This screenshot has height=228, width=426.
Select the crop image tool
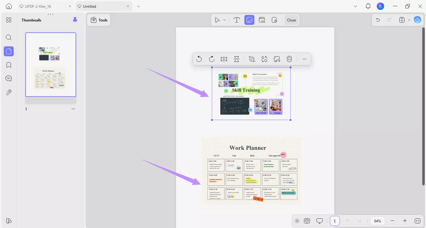pos(252,59)
